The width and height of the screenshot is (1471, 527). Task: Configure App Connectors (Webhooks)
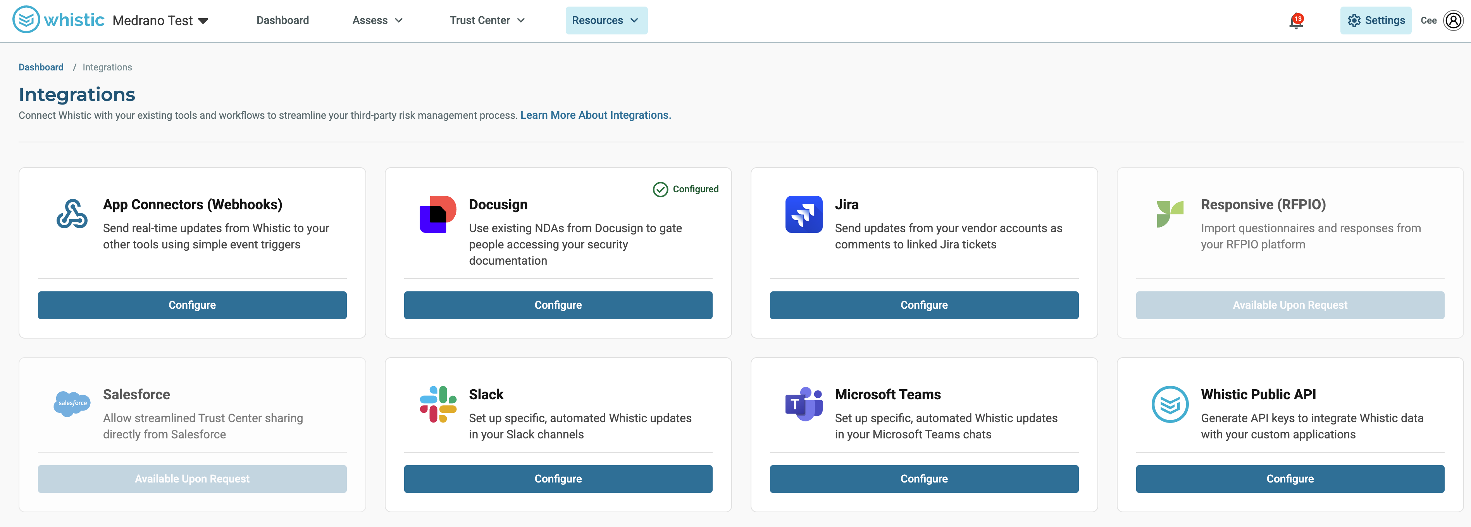point(192,305)
